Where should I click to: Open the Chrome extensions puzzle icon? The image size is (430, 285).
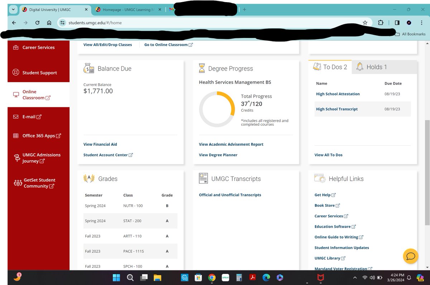pos(381,23)
